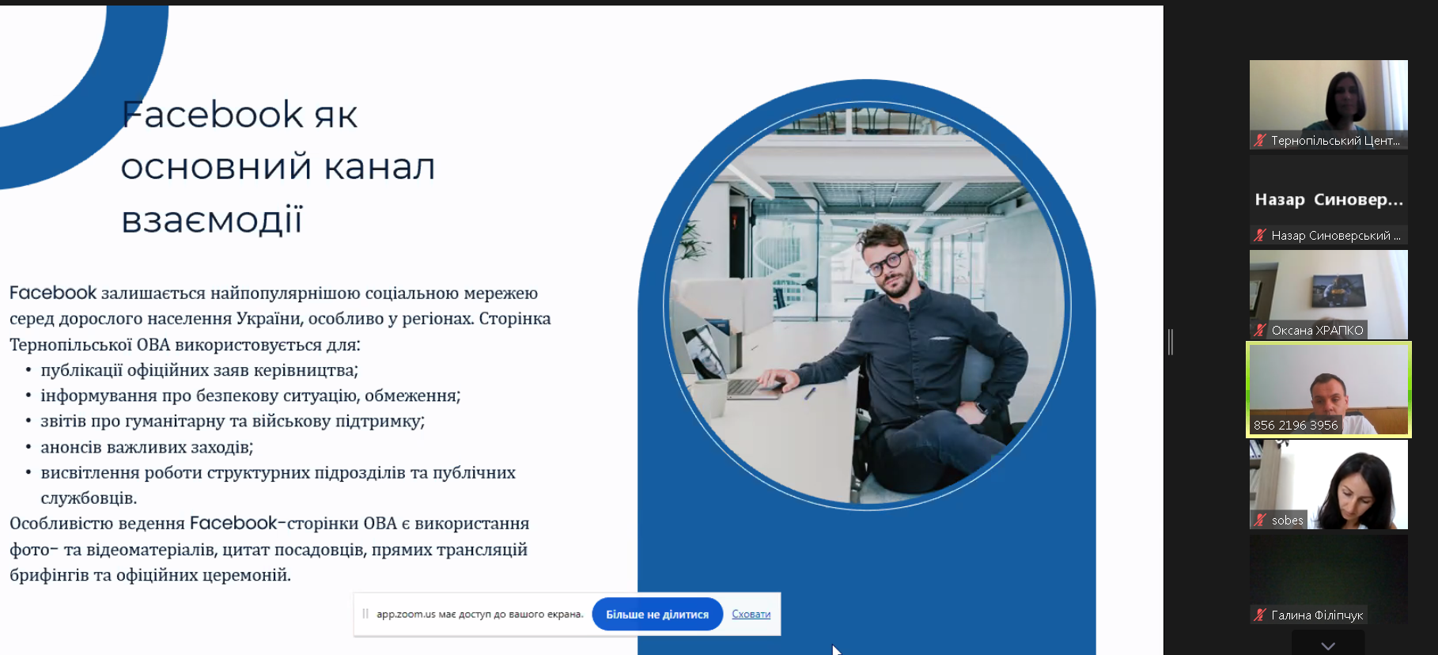Click the bullet 'анонсів важливих заходів;'

(147, 447)
